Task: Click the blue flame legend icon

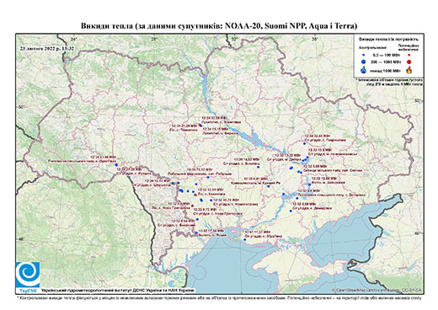Action: coord(364,70)
